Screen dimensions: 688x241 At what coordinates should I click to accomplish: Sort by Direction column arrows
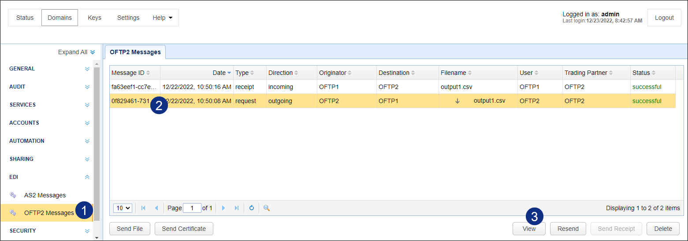pos(297,73)
